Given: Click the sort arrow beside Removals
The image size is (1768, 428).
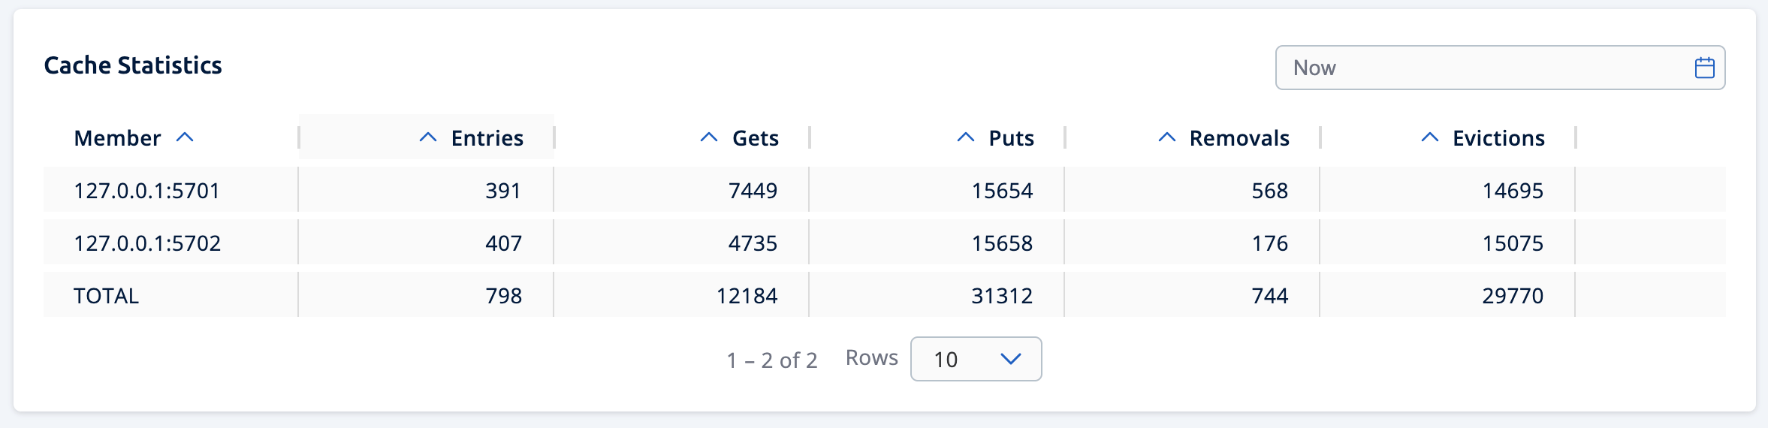Looking at the screenshot, I should (1167, 137).
